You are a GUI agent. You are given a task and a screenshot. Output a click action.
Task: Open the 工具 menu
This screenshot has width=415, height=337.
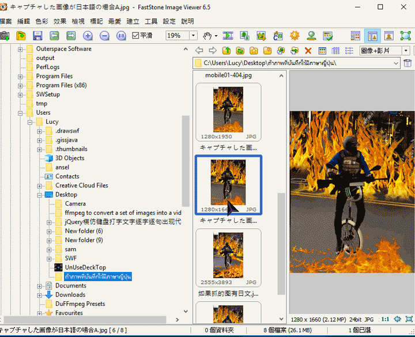(151, 21)
